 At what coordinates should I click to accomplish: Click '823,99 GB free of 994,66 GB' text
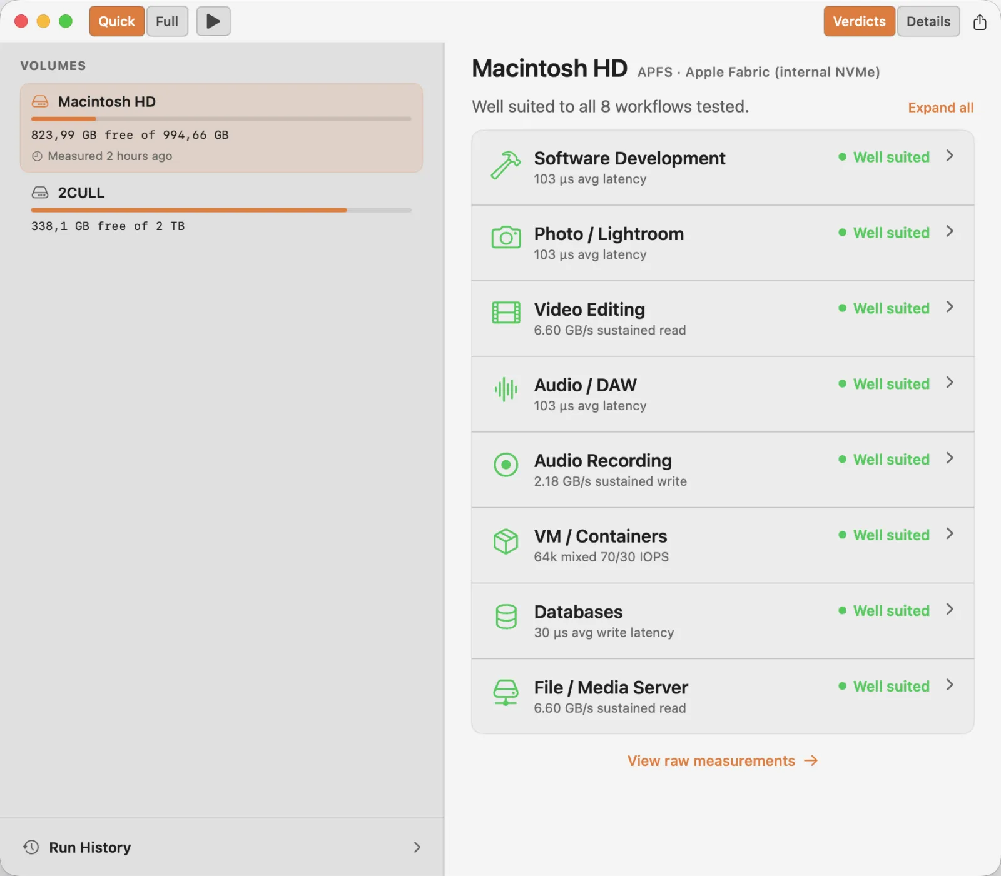point(130,135)
